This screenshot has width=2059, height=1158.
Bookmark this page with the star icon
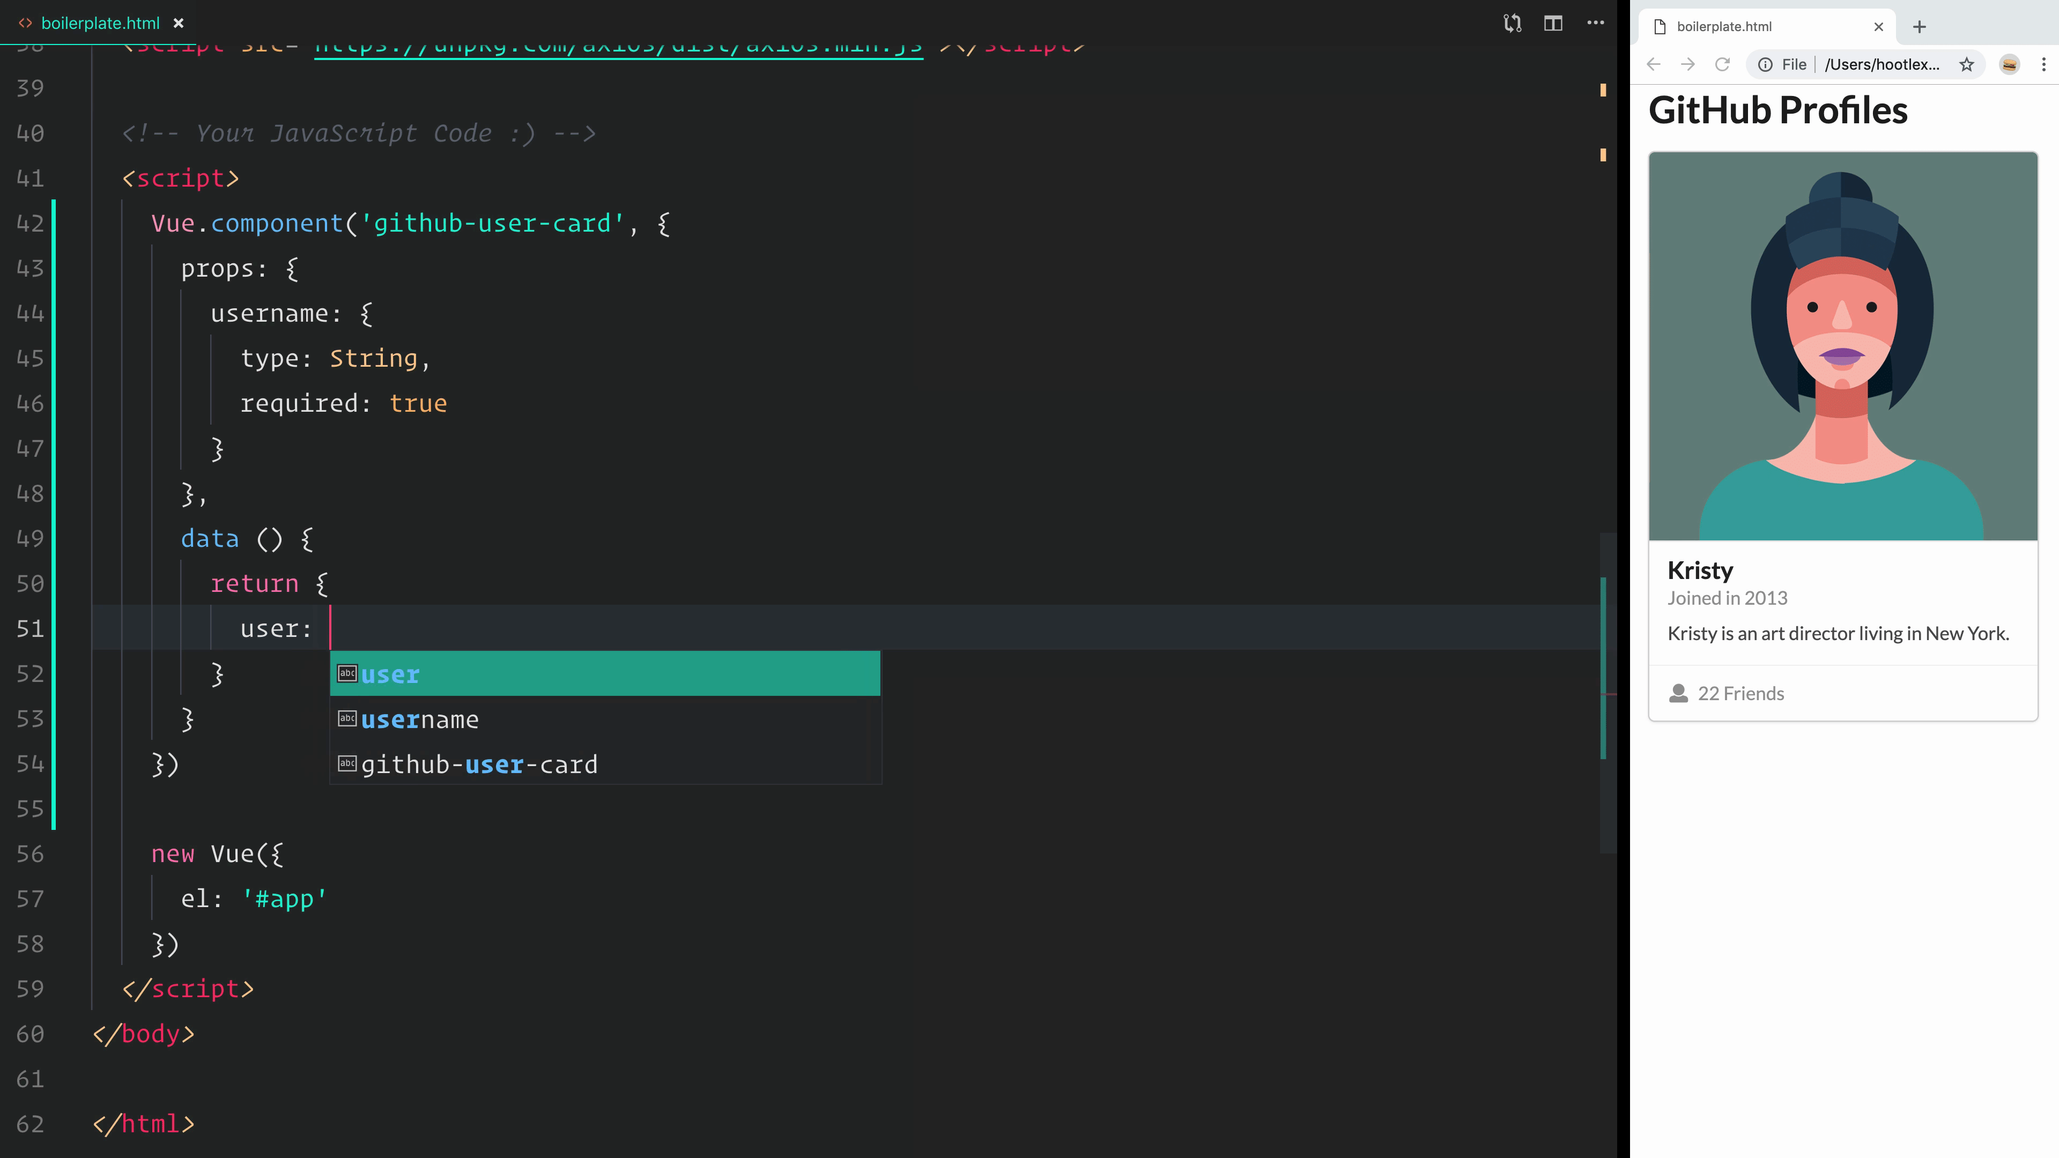pos(1966,65)
